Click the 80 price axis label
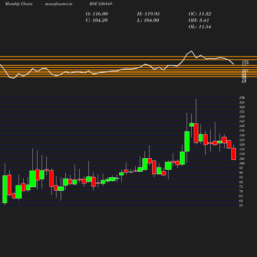This screenshot has height=257, width=257. pos(241,182)
